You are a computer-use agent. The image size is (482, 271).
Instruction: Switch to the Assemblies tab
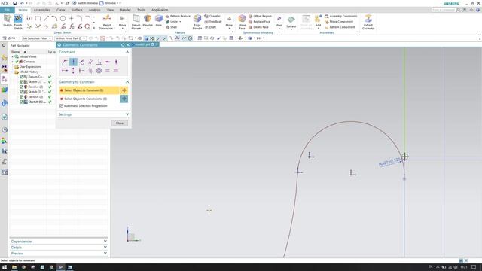tap(42, 10)
